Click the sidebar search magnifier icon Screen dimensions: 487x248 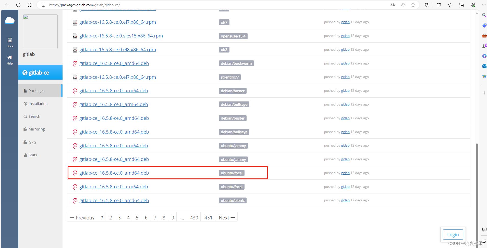pos(484,15)
